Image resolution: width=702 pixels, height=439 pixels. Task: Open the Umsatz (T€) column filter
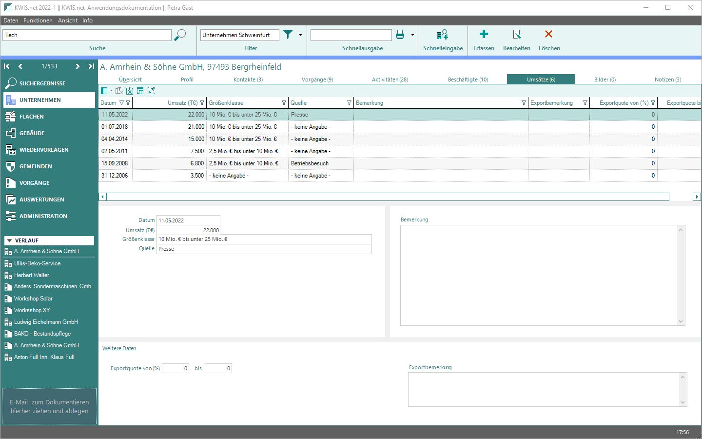202,103
